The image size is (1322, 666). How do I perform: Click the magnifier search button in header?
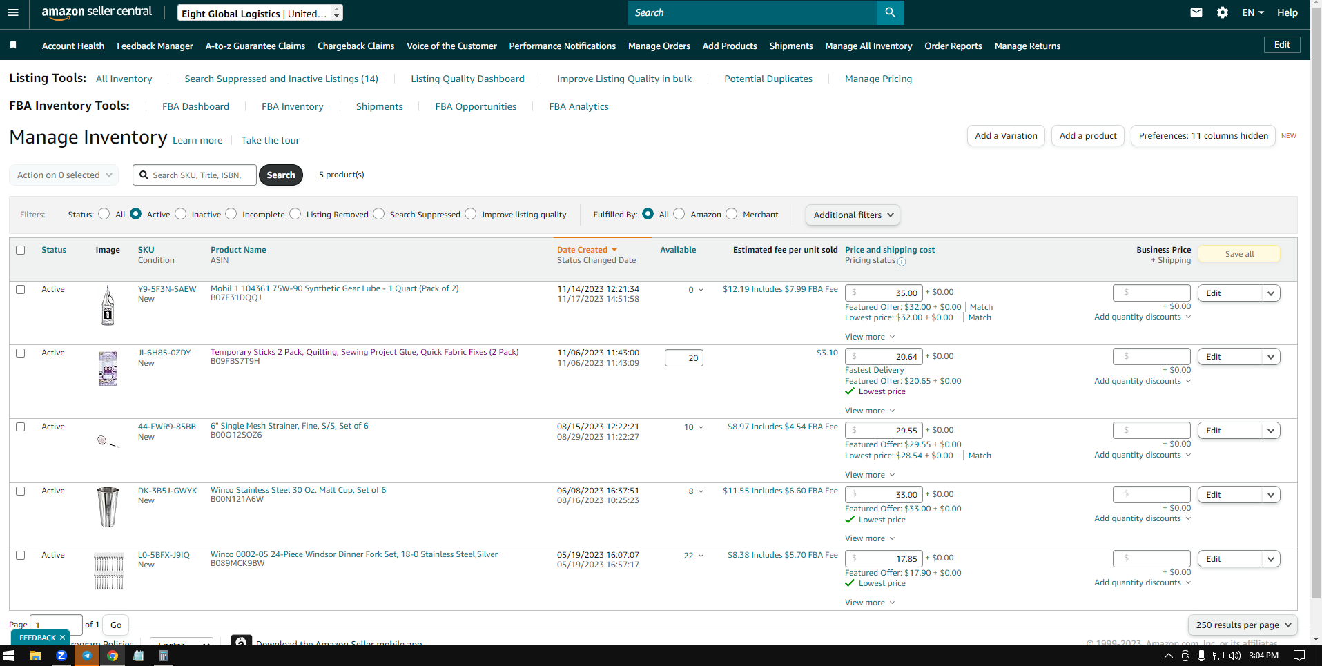pos(890,12)
